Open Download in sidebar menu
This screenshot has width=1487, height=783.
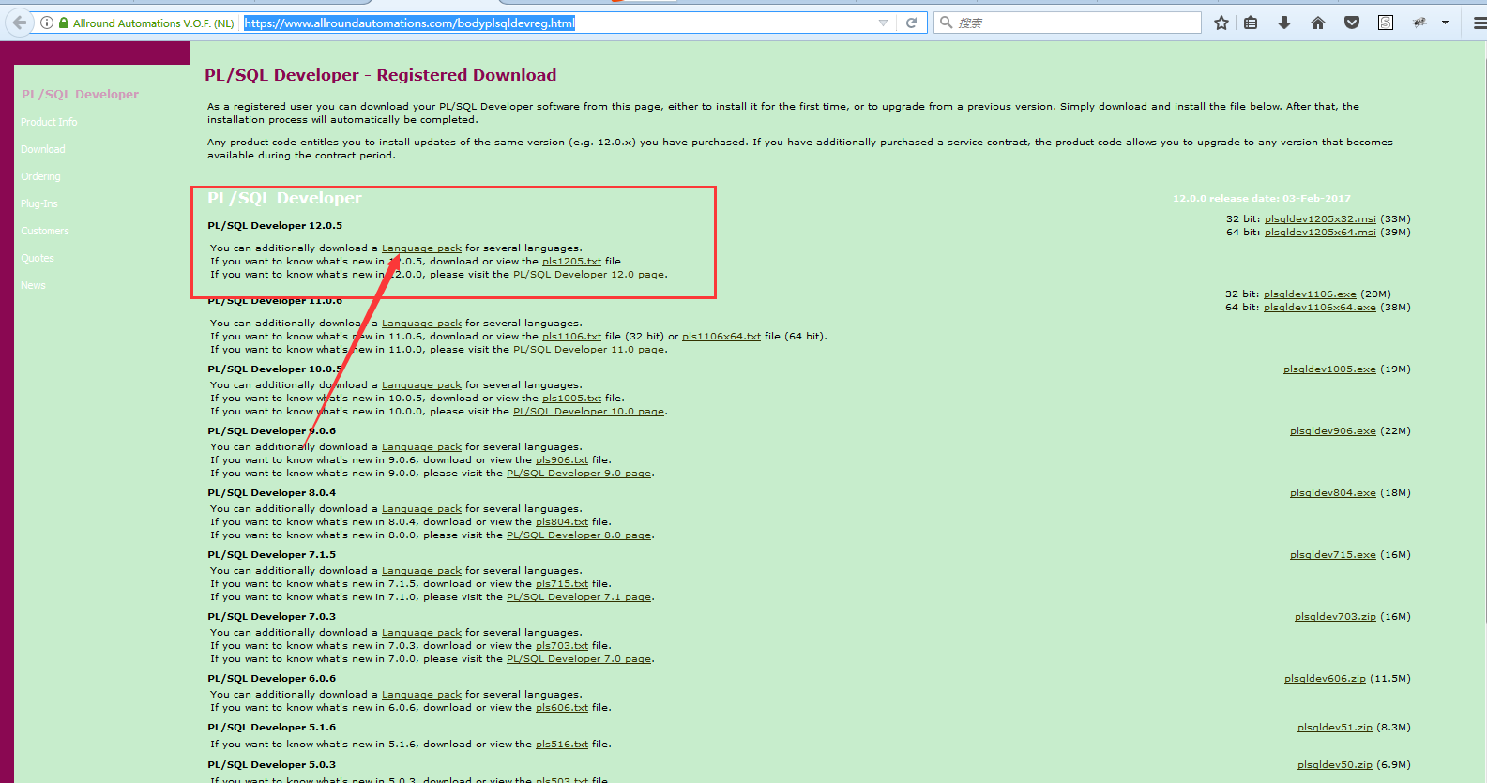(x=43, y=149)
